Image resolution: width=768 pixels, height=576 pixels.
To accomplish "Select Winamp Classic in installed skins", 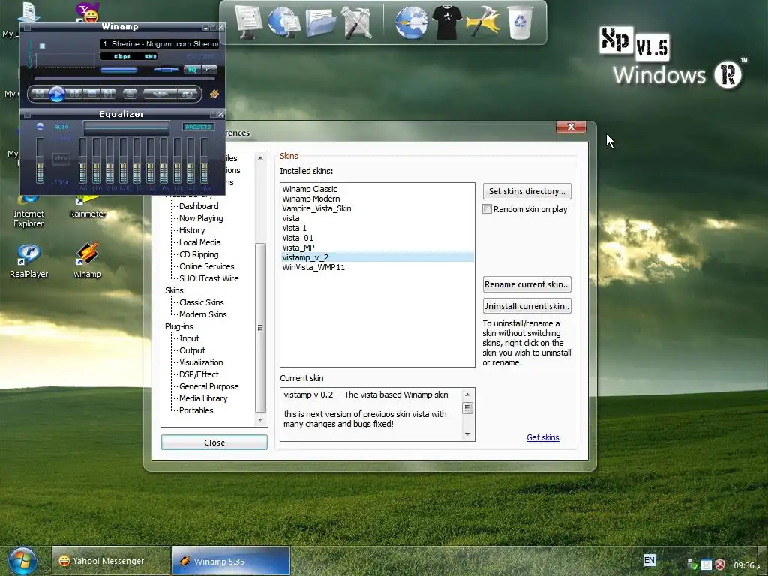I will 310,189.
